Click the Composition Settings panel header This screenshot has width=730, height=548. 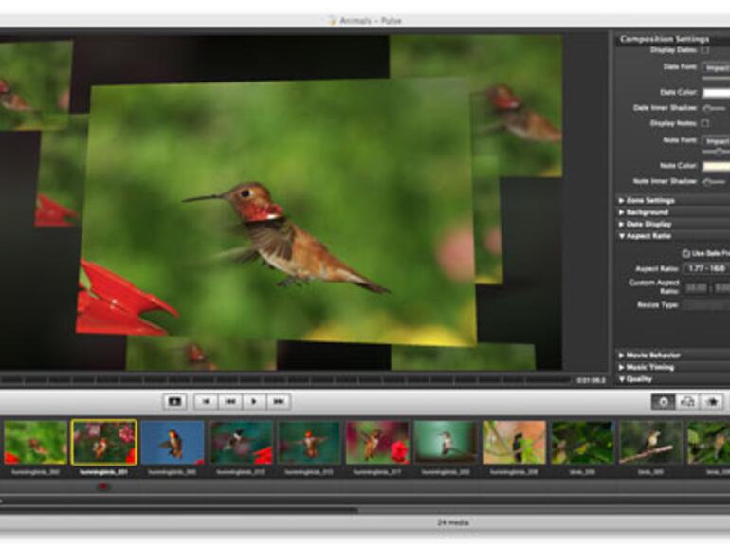coord(672,39)
